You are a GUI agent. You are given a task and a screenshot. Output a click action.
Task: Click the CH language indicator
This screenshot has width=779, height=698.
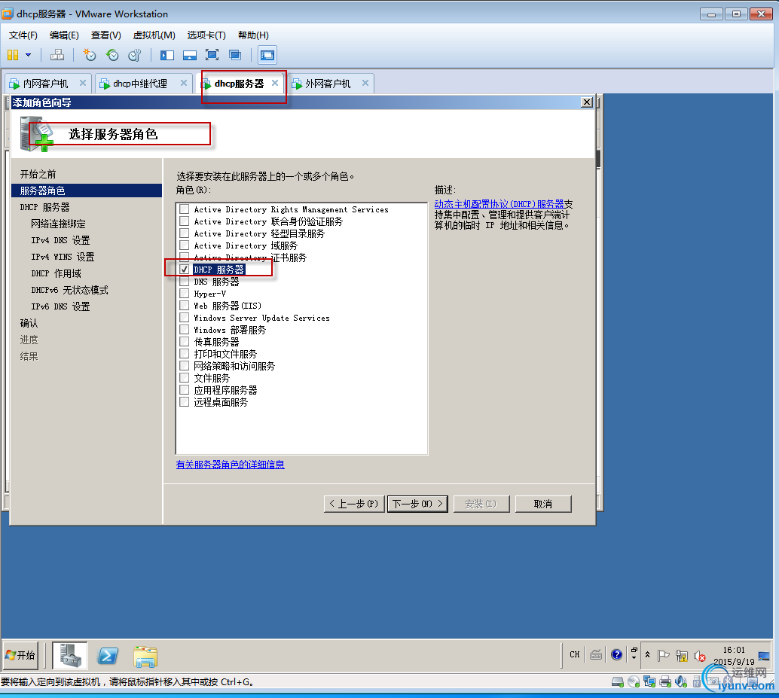[575, 655]
